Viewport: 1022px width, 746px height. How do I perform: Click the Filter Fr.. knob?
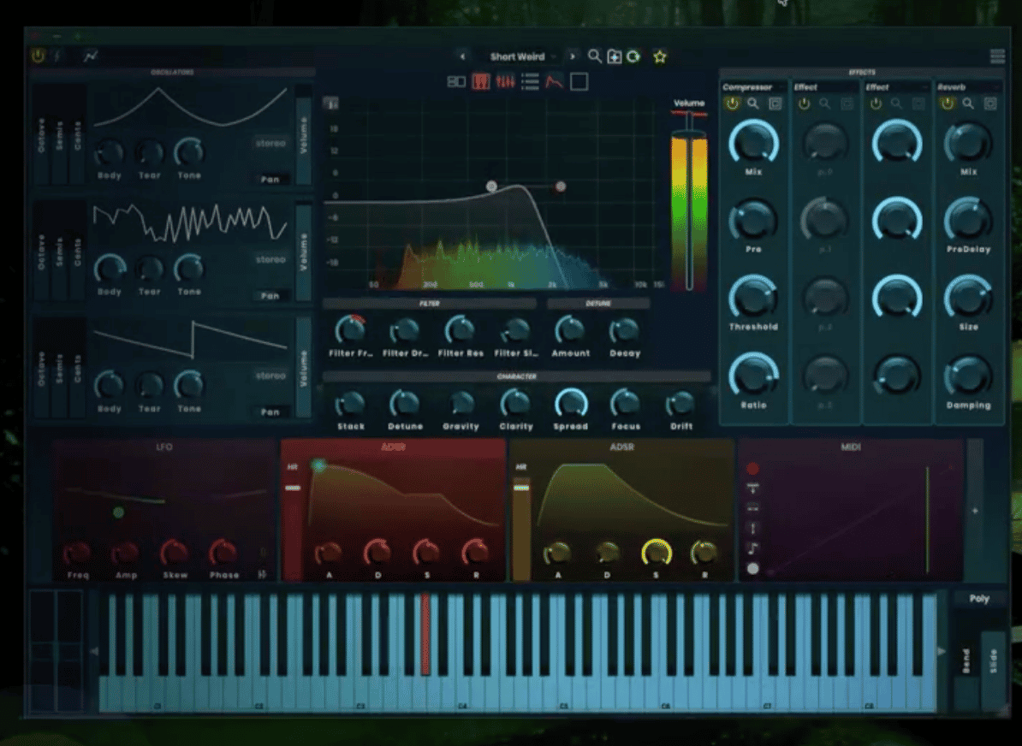coord(350,330)
